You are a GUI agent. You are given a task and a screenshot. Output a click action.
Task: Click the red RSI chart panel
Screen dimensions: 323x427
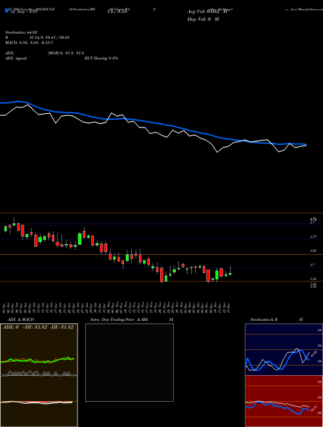284,401
